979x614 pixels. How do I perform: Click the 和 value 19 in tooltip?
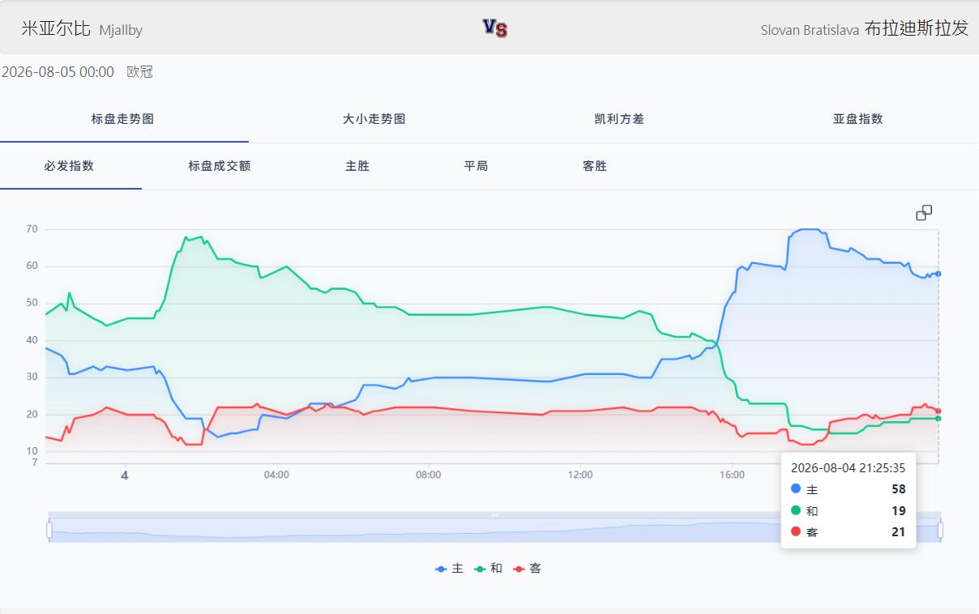coord(898,511)
